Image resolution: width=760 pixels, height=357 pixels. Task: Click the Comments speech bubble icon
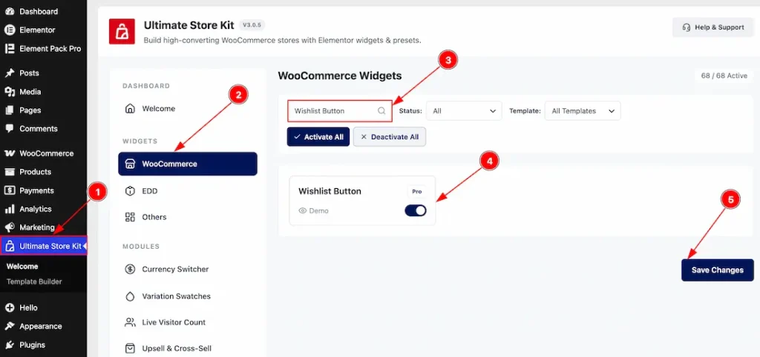(9, 129)
